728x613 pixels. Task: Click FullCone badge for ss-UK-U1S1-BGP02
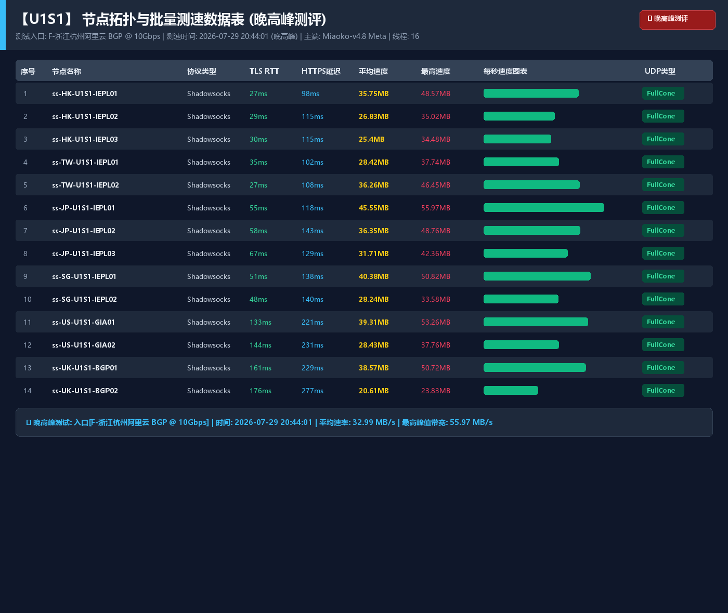(663, 391)
